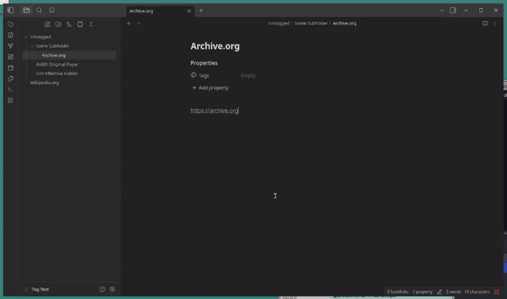Click Untagged in the breadcrumb
Screen dimensions: 507x299
coord(279,23)
